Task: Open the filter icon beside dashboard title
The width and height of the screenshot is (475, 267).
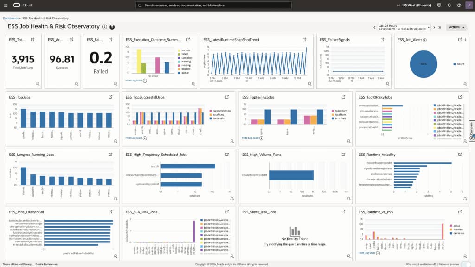Action: coord(112,27)
